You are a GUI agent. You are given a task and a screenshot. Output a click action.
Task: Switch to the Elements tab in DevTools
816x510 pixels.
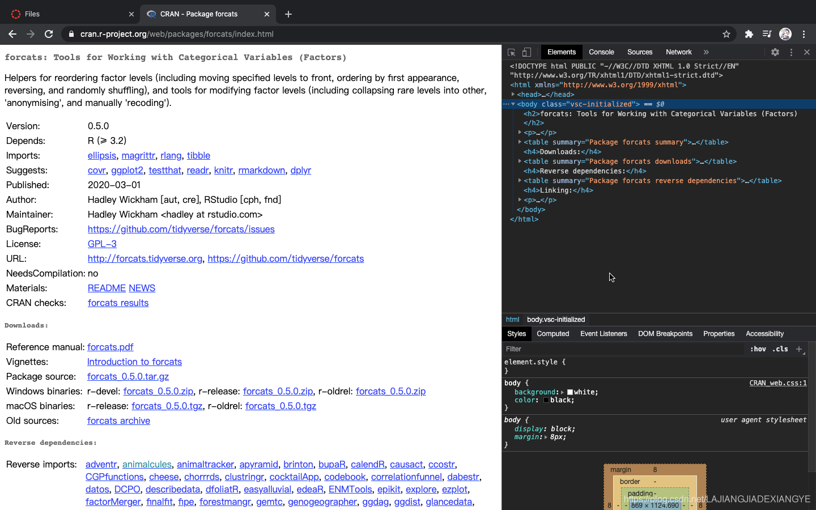coord(562,52)
